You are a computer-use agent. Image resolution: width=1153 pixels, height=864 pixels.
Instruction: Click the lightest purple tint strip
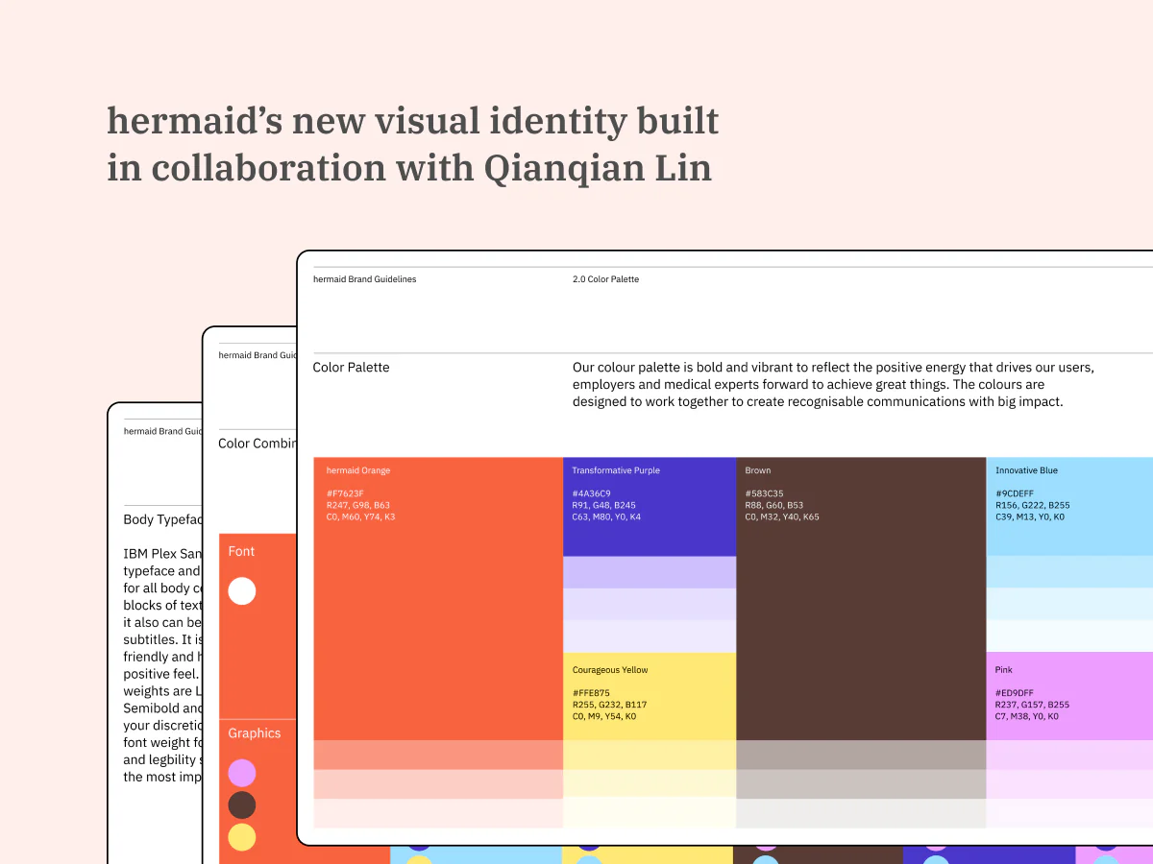(650, 636)
